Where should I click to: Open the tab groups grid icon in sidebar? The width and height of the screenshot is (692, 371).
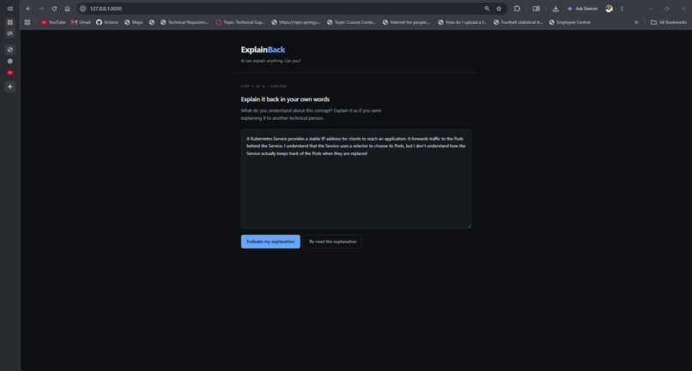pos(9,22)
